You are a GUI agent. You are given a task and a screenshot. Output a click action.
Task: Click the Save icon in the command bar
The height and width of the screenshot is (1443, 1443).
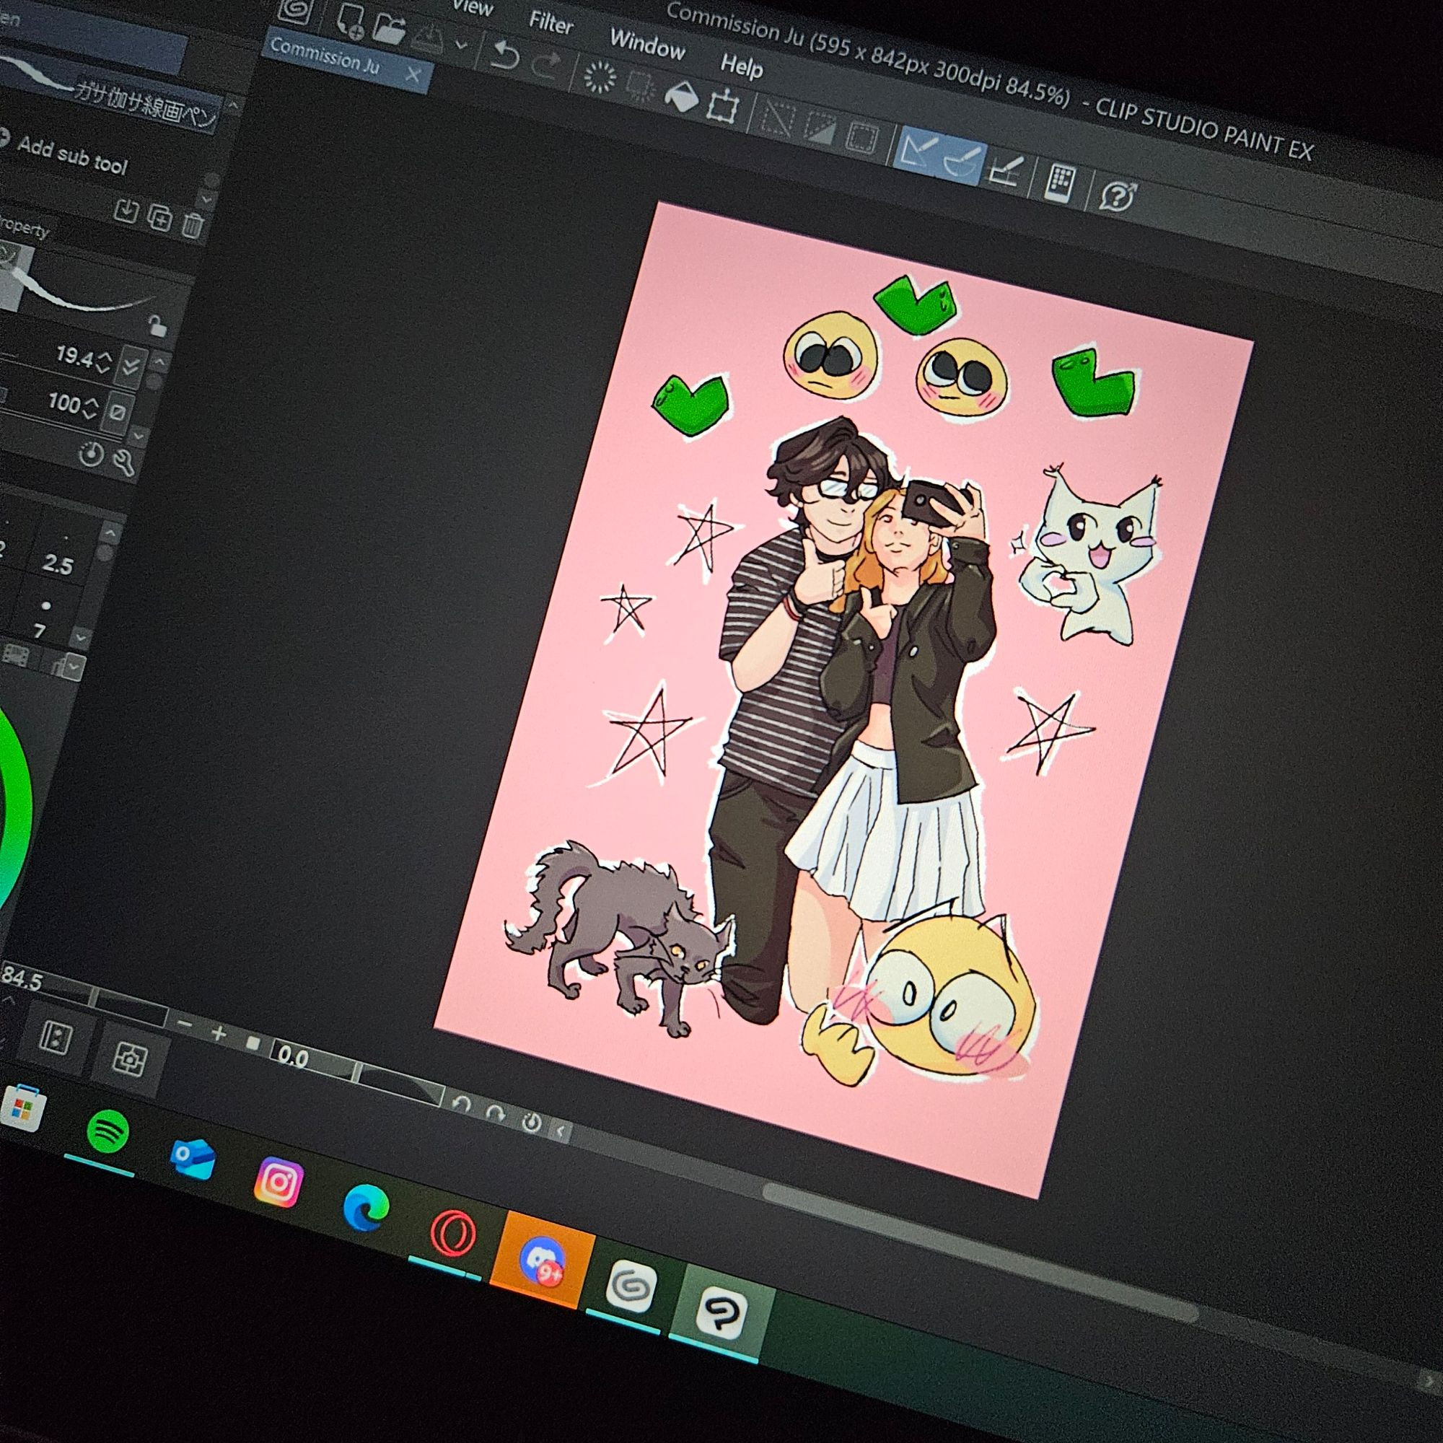(427, 38)
